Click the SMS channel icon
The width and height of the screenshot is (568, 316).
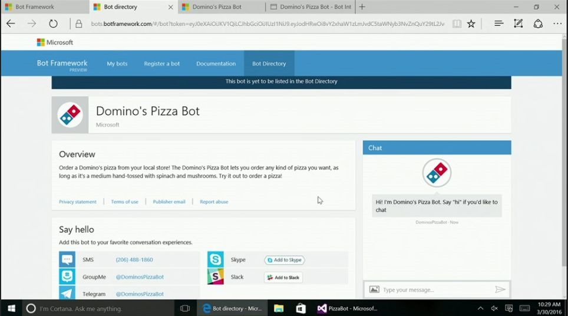tap(67, 259)
